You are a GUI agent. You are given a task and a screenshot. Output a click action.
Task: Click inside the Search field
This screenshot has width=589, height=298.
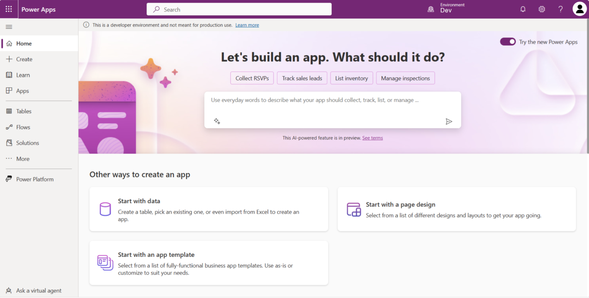click(239, 9)
